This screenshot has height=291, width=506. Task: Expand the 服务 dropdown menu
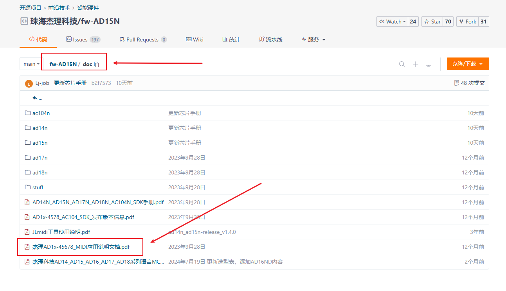313,39
